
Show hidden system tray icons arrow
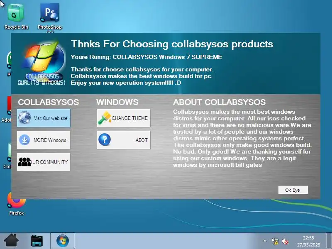265,241
